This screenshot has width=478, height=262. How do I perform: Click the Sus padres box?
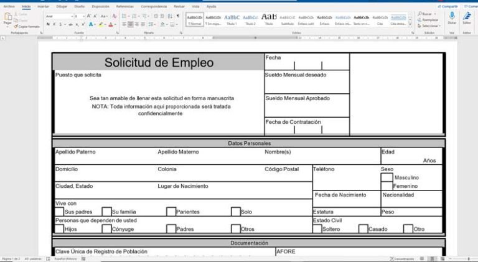pyautogui.click(x=59, y=212)
